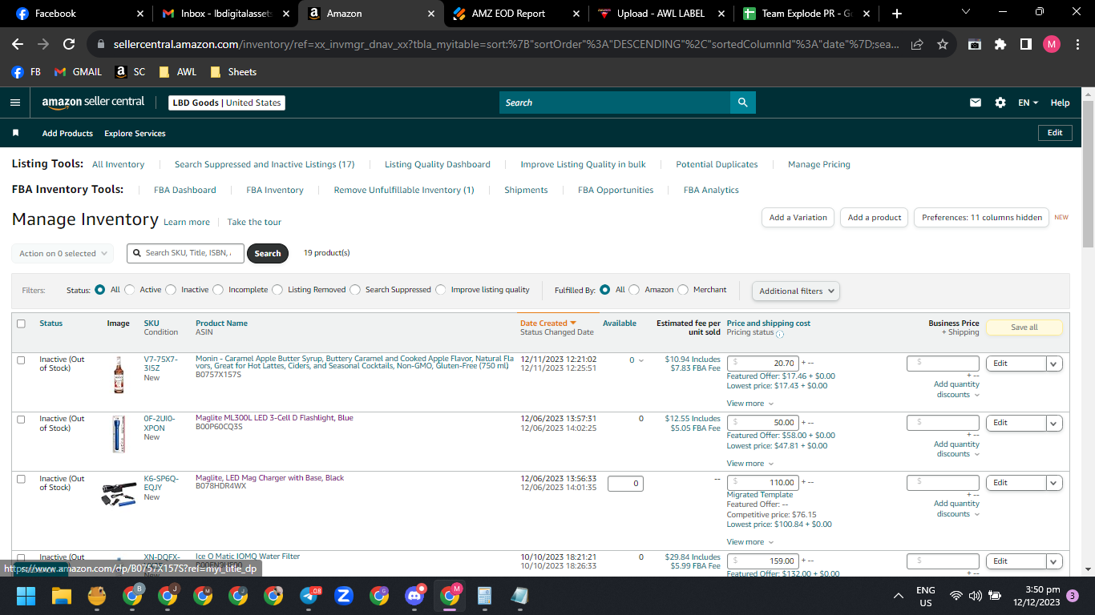The width and height of the screenshot is (1095, 615).
Task: Open the Action on 0 selected dropdown
Action: pos(63,253)
